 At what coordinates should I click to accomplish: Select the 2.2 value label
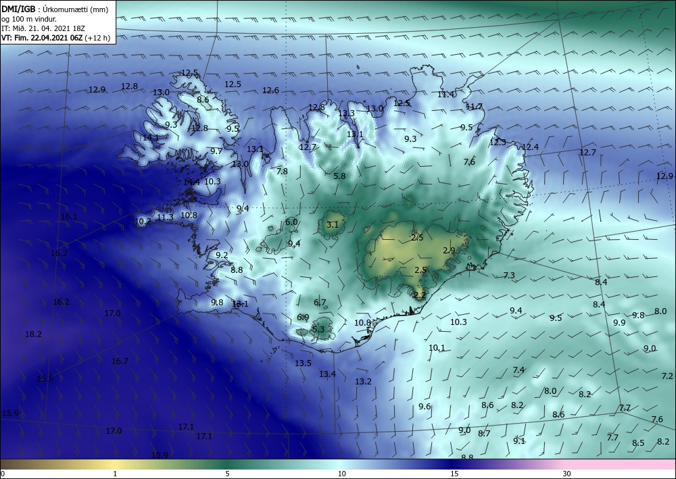click(x=420, y=295)
